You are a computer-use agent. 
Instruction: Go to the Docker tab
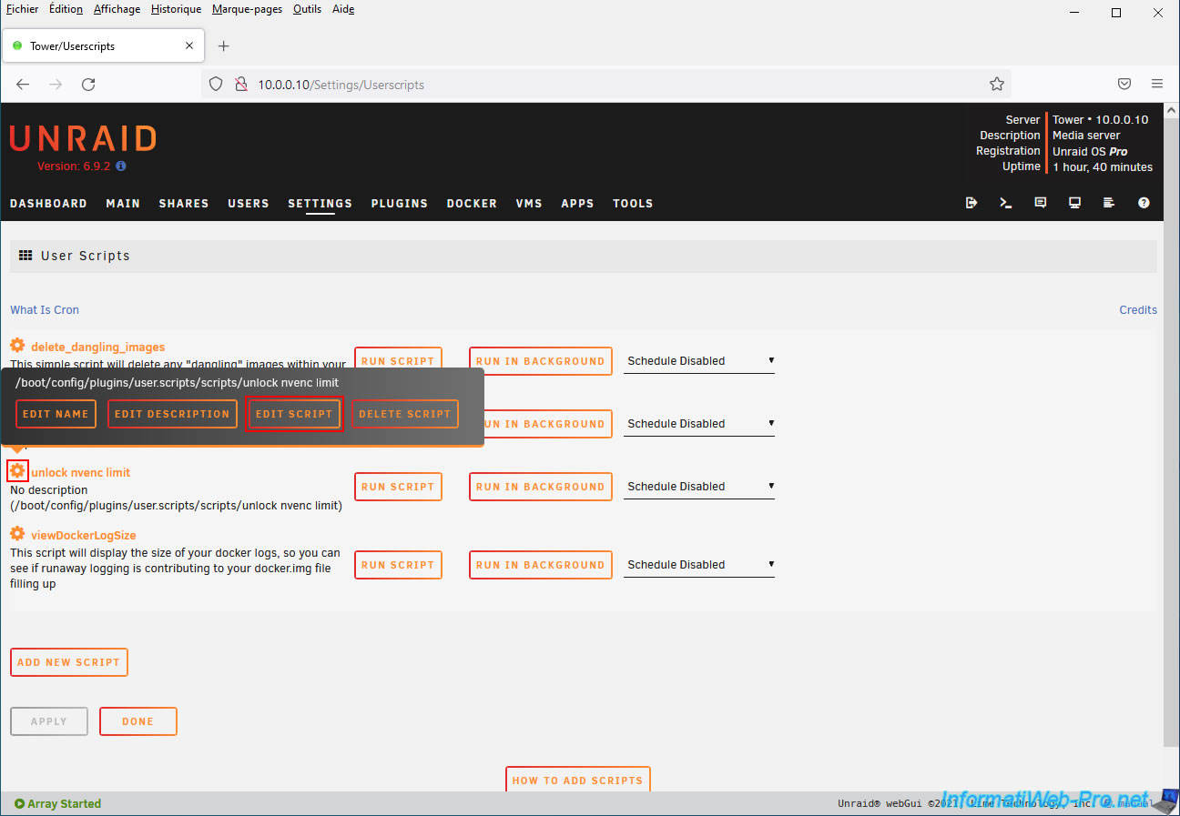click(471, 204)
